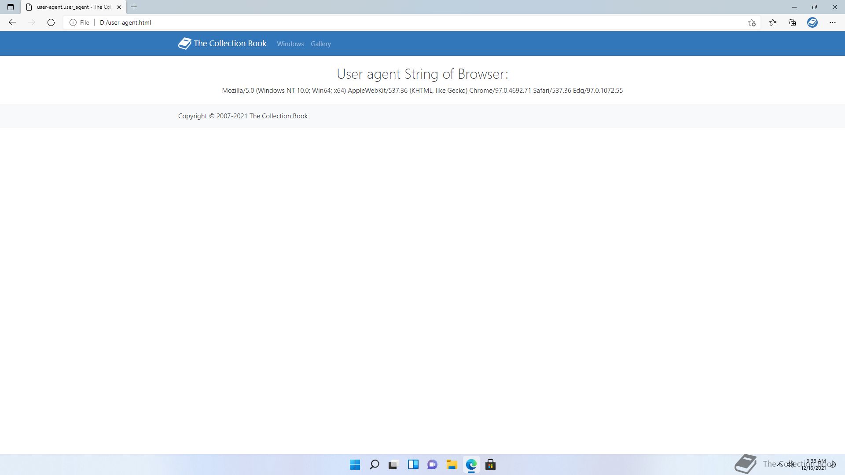Viewport: 845px width, 475px height.
Task: Open the Gallery link in navbar
Action: coord(320,44)
